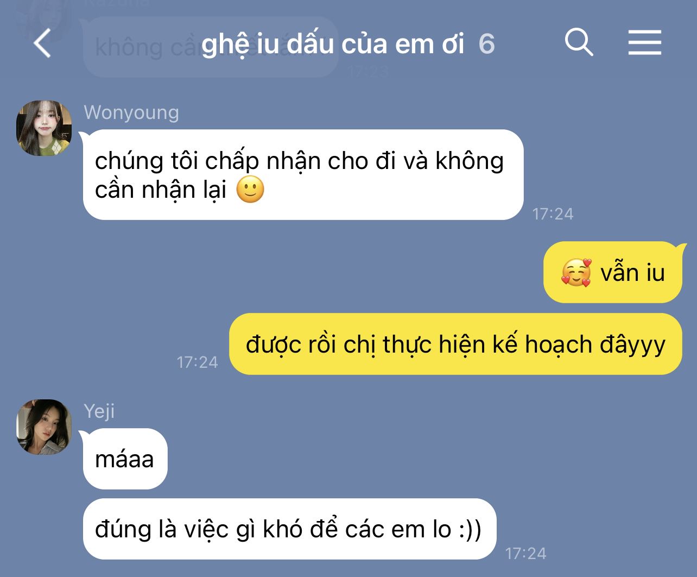Image resolution: width=697 pixels, height=577 pixels.
Task: Select the 'vẫn iu' yellow message bubble
Action: pyautogui.click(x=613, y=272)
